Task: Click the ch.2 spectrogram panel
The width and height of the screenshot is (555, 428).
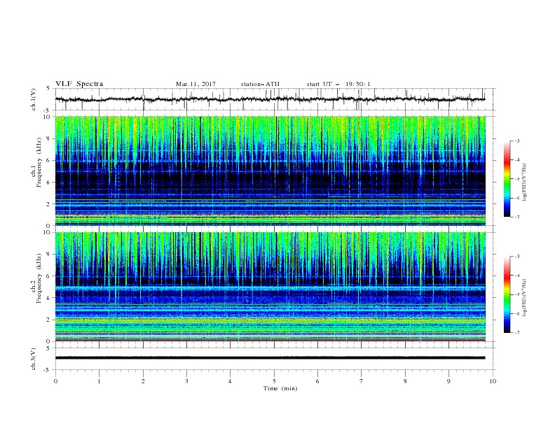Action: pos(270,287)
